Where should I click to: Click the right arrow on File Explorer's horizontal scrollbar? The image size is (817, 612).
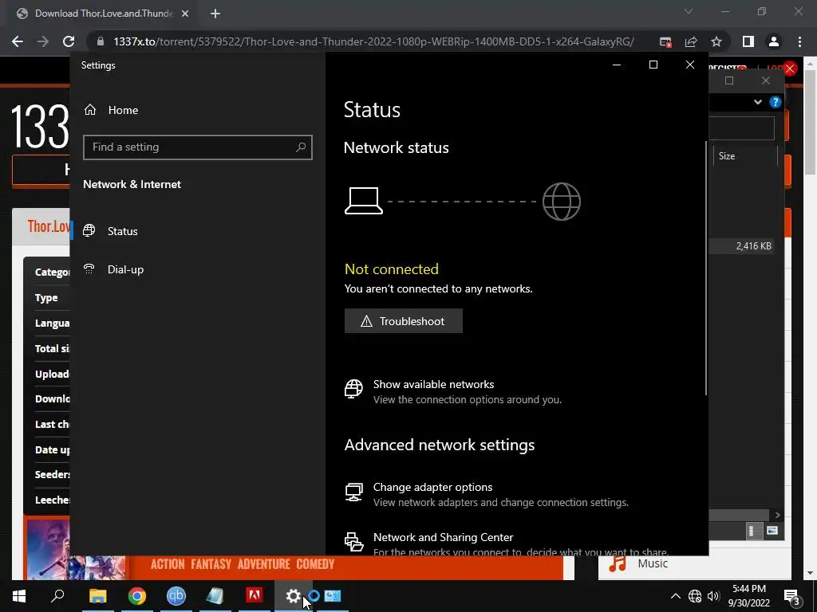tap(777, 515)
